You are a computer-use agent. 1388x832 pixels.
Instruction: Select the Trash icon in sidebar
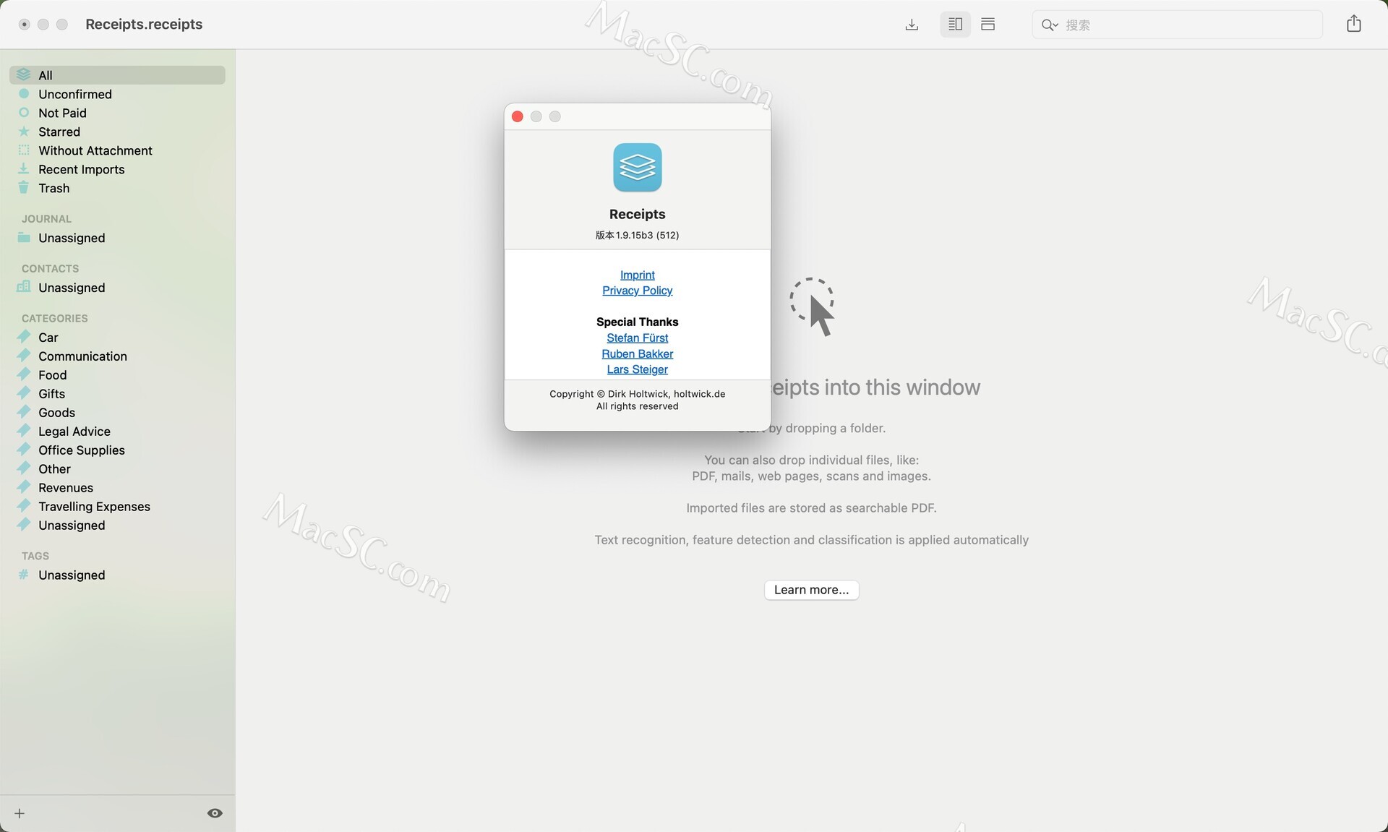point(22,188)
